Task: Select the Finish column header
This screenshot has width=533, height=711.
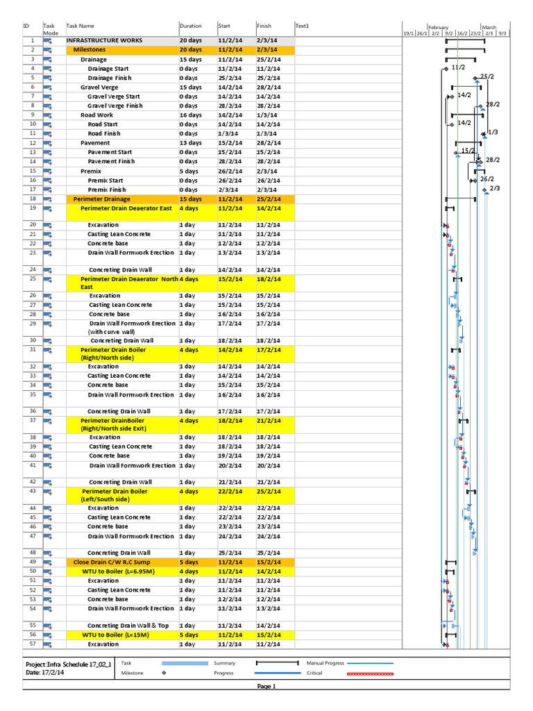Action: (x=264, y=26)
